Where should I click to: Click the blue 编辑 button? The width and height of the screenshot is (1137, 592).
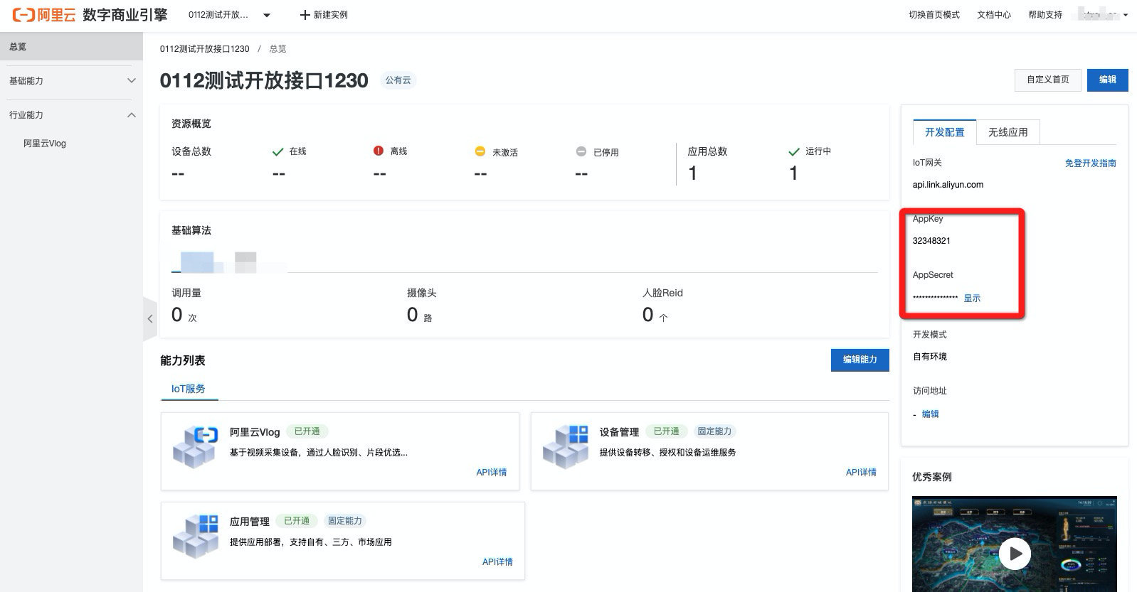(1107, 80)
